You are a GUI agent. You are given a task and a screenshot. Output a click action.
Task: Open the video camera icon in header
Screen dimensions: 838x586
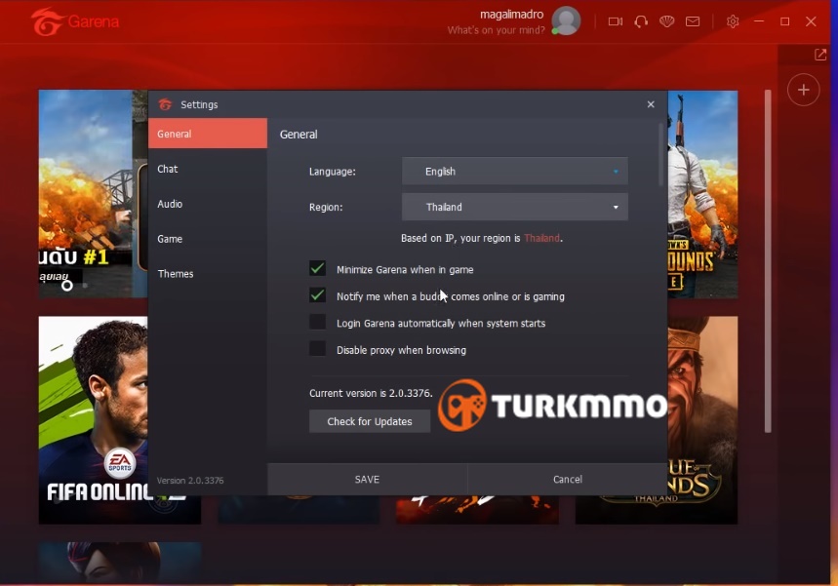[x=616, y=21]
